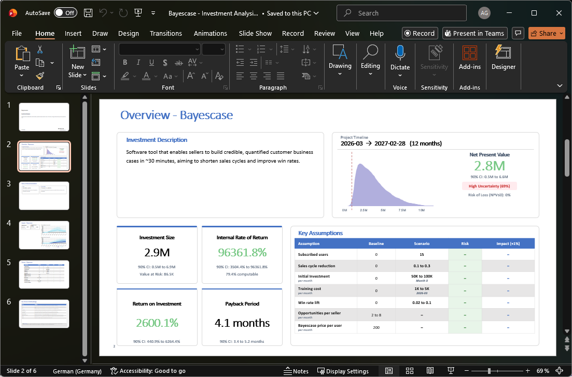The image size is (572, 377).
Task: Toggle Bold formatting
Action: click(x=125, y=63)
